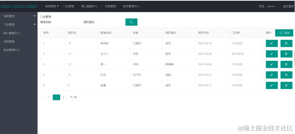Select page 1 in pagination

click(x=57, y=97)
